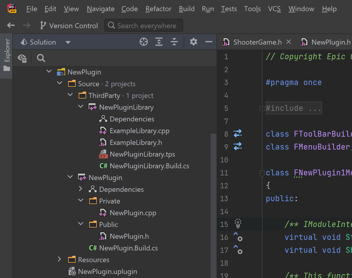Image resolution: width=352 pixels, height=278 pixels.
Task: Open the Refactor menu
Action: click(158, 9)
